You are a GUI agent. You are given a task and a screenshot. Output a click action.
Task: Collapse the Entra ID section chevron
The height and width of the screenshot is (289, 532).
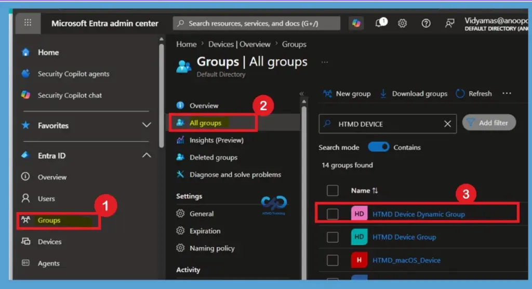pos(146,155)
